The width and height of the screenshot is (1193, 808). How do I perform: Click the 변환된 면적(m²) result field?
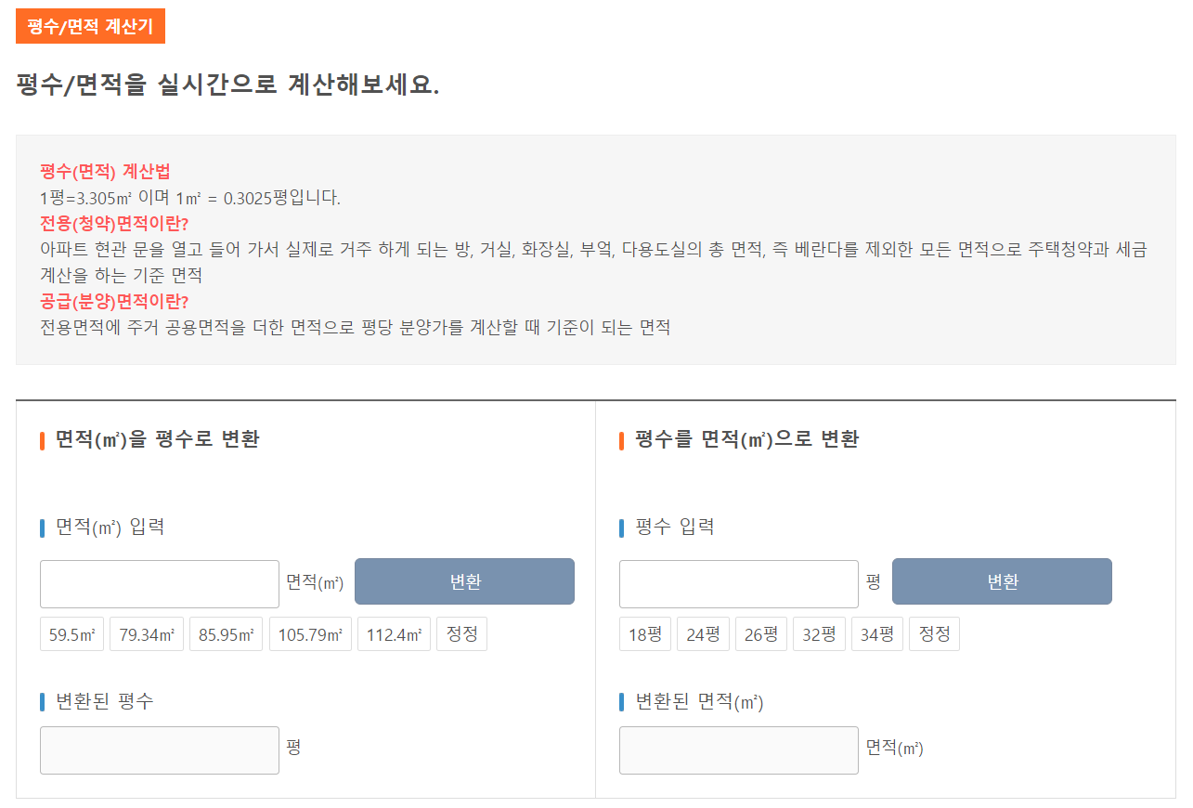pos(738,749)
